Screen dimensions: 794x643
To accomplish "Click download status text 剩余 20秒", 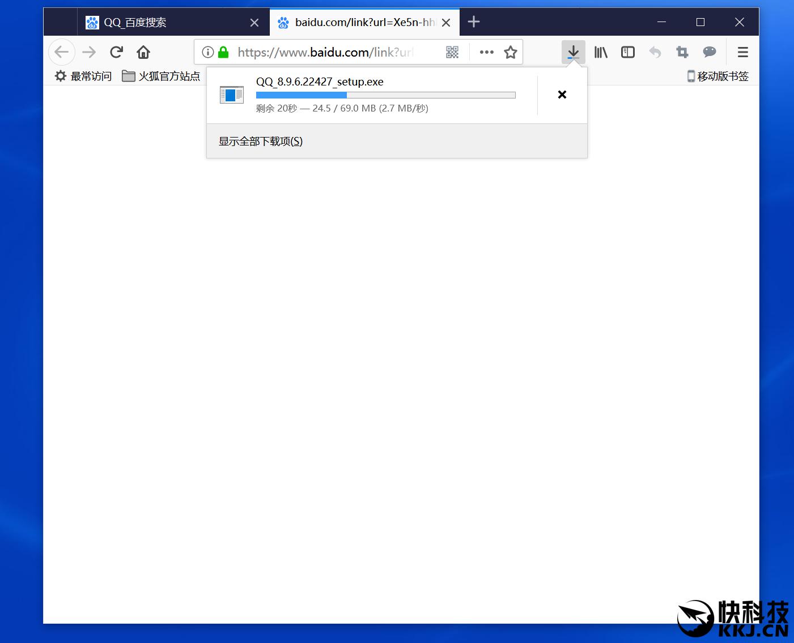I will (x=277, y=108).
